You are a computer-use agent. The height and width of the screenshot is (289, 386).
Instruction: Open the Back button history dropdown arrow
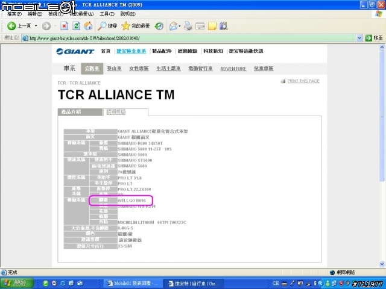coord(36,26)
